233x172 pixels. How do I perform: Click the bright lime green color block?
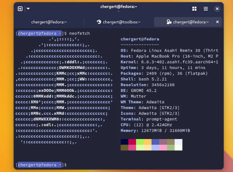(140, 142)
